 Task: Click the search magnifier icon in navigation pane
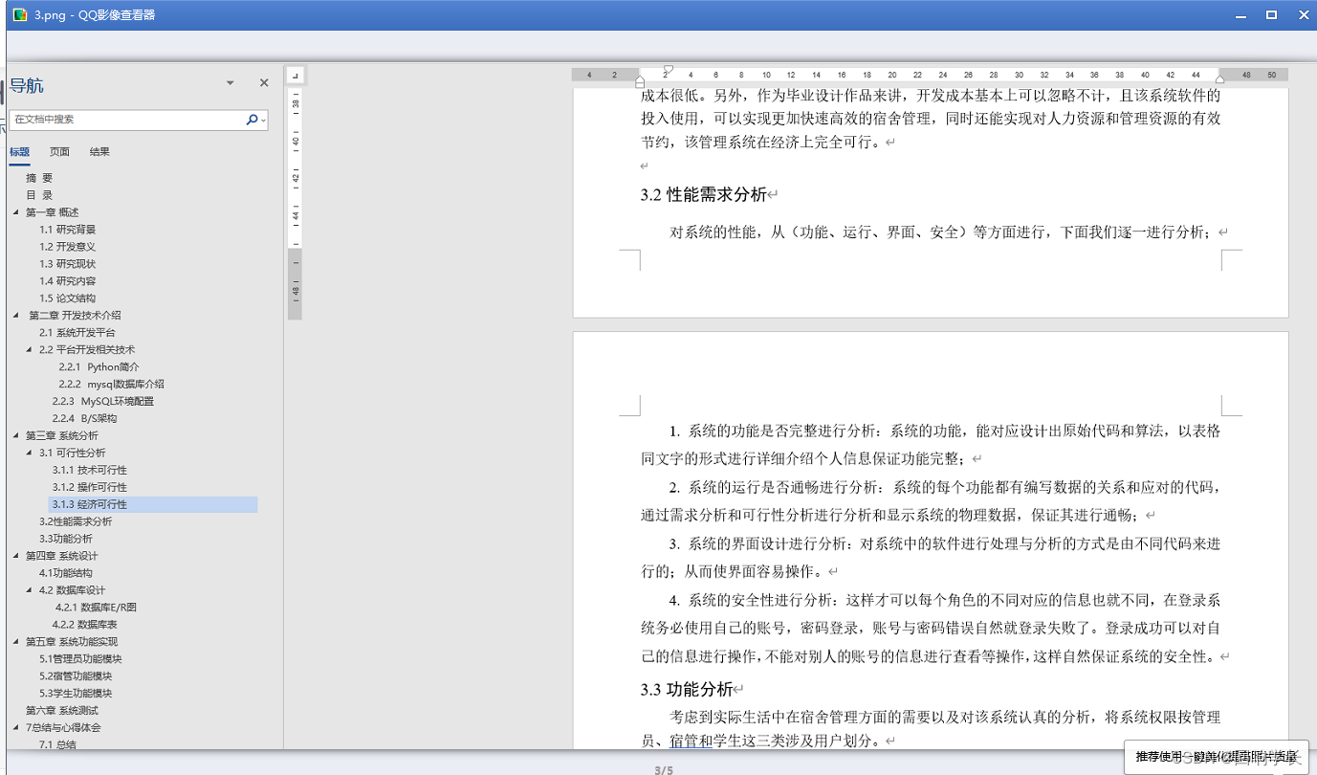point(252,120)
